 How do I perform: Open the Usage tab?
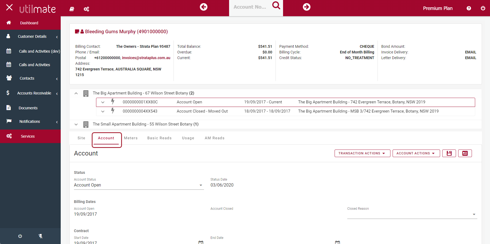[x=188, y=138]
